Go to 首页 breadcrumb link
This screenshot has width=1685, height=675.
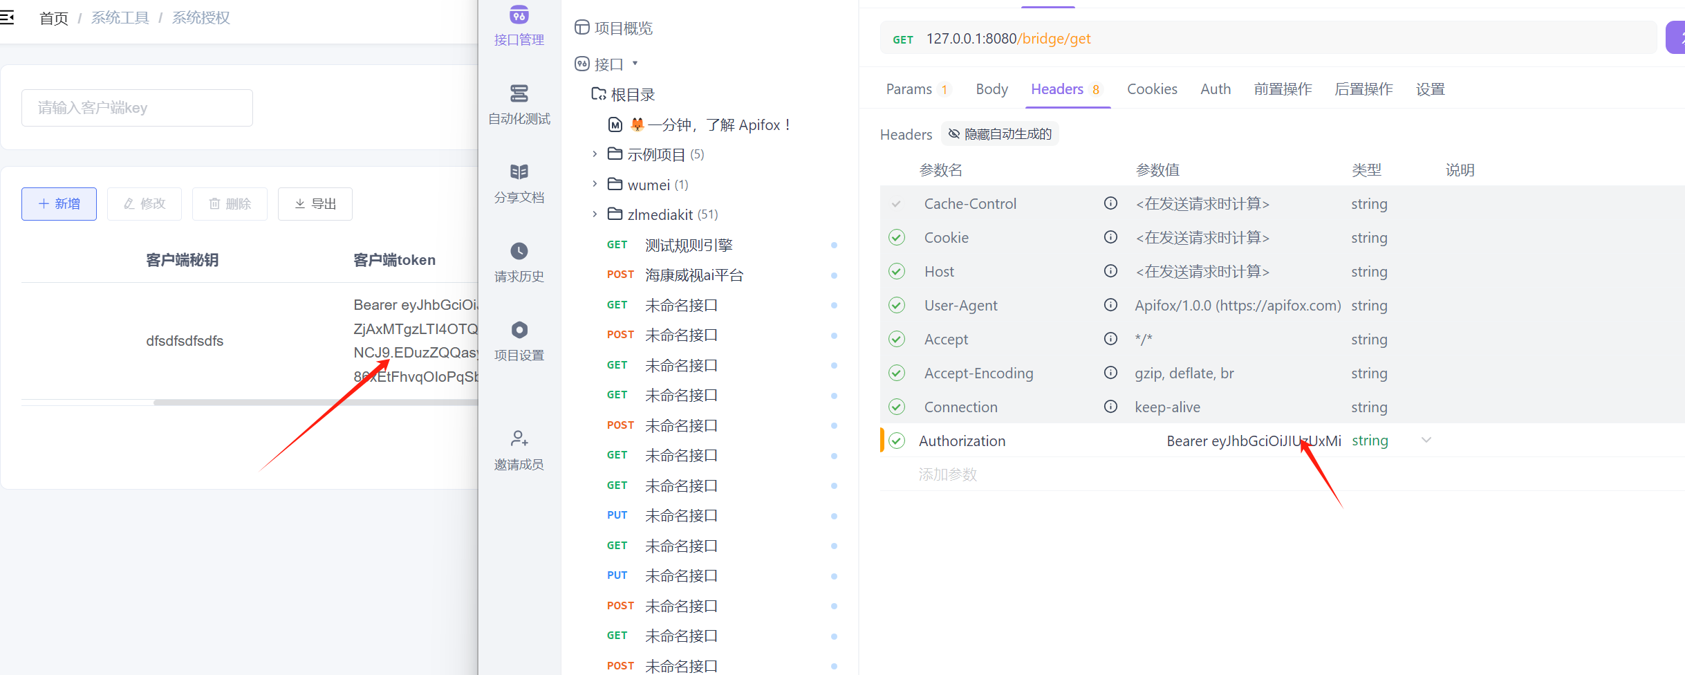[x=54, y=18]
